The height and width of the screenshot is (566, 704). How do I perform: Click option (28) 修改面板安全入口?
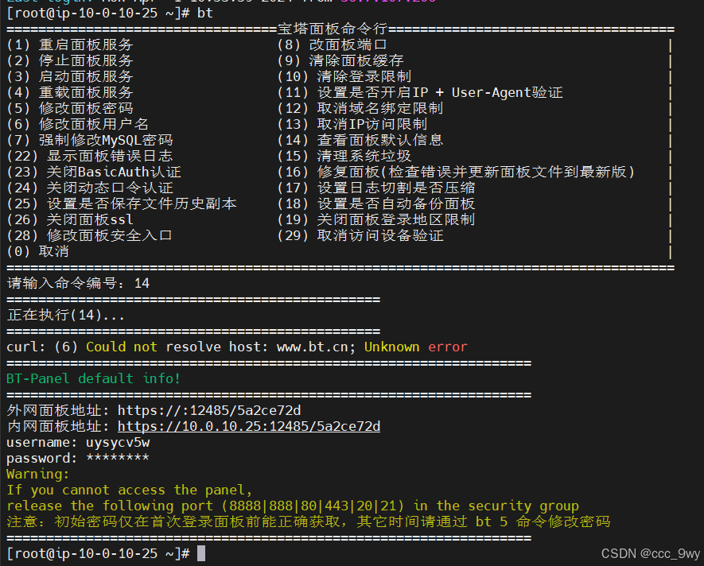(89, 235)
